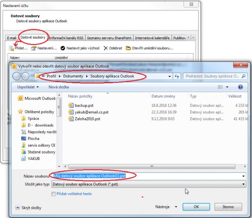This screenshot has width=252, height=218.
Task: Click navigation pane scroll down arrow
Action: point(59,167)
